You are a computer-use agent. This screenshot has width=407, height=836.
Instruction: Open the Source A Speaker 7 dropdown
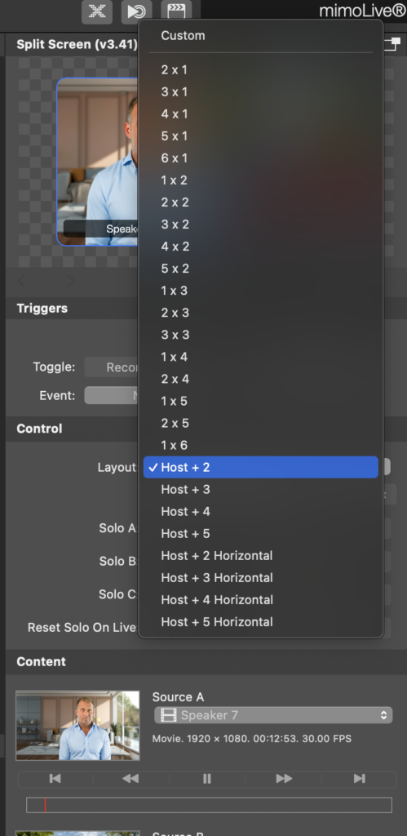click(x=273, y=715)
